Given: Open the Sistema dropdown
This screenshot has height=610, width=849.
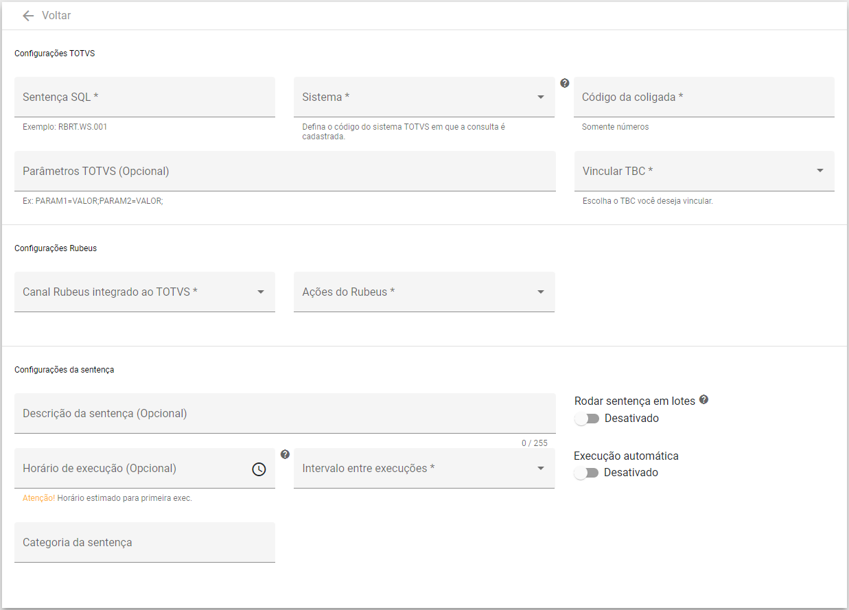Looking at the screenshot, I should tap(424, 97).
